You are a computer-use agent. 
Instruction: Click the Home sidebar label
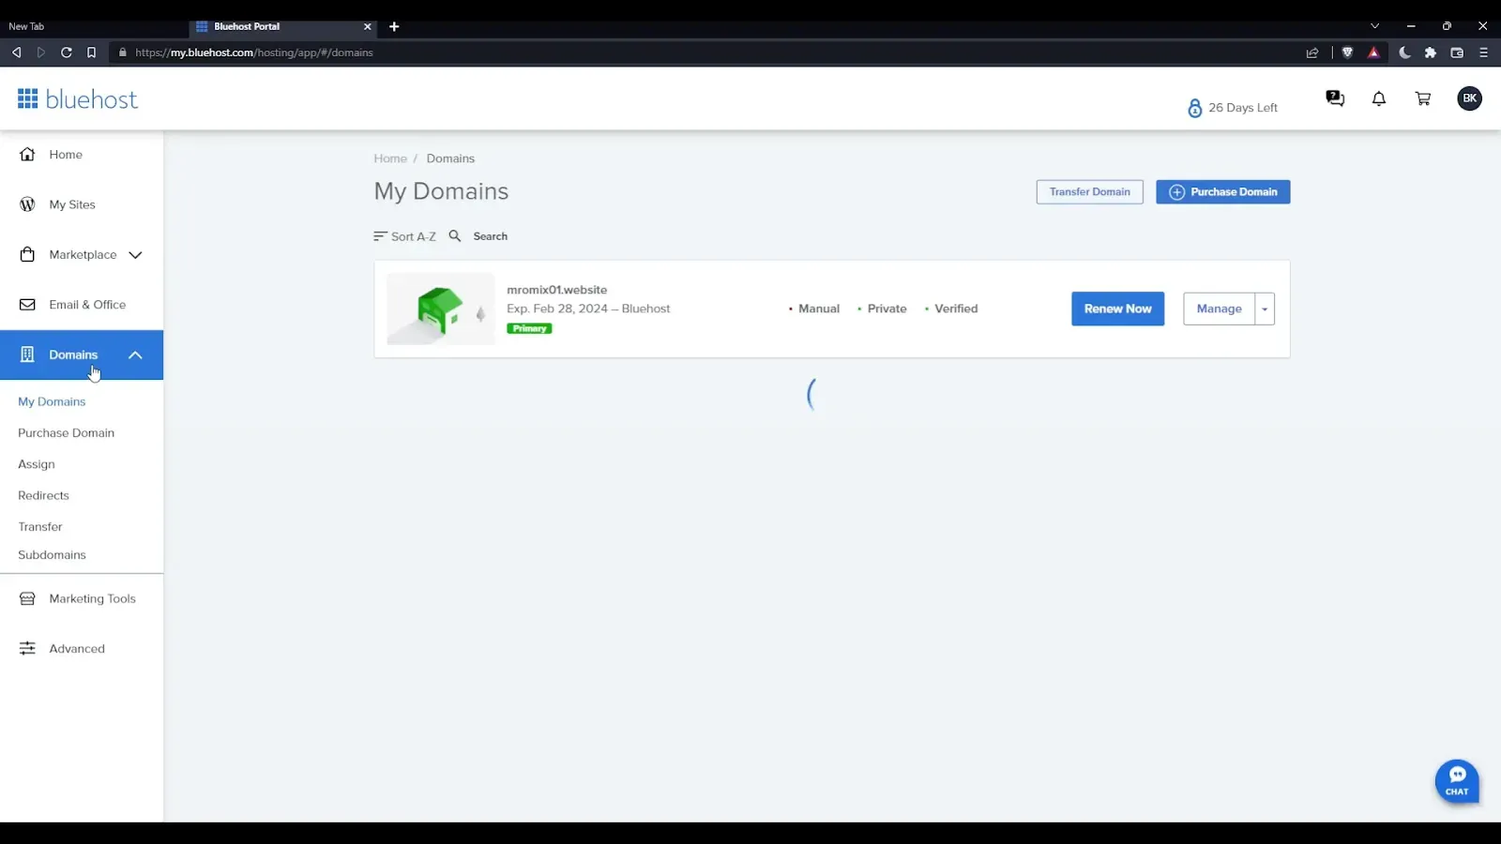pos(66,155)
